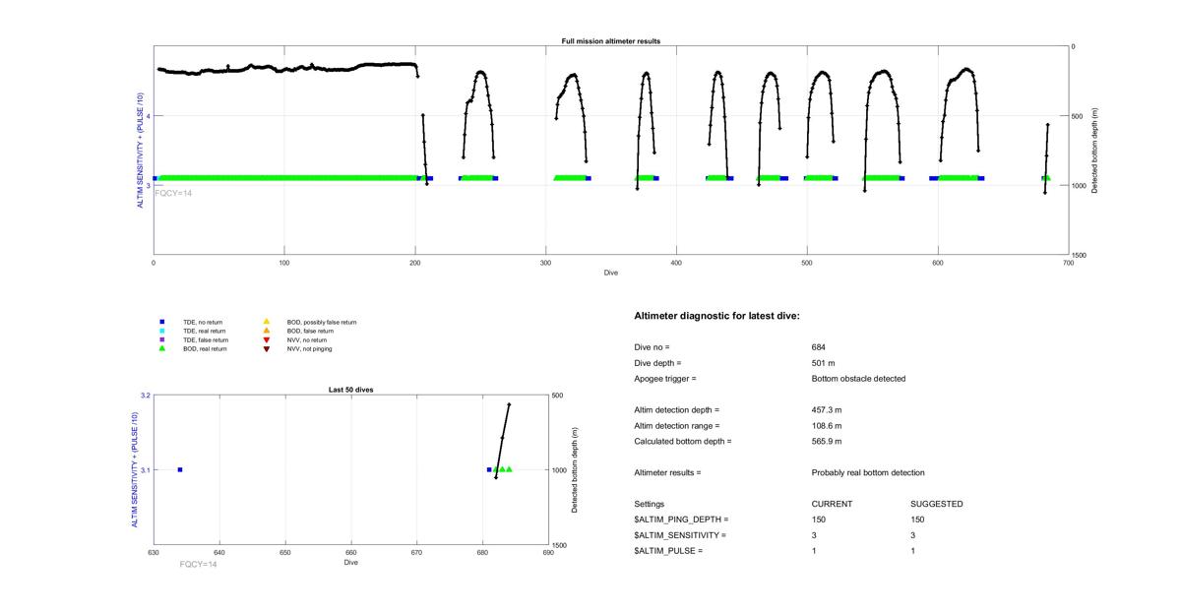Click the suggested $ALTIM_PING_DEPTH value 150

(917, 520)
